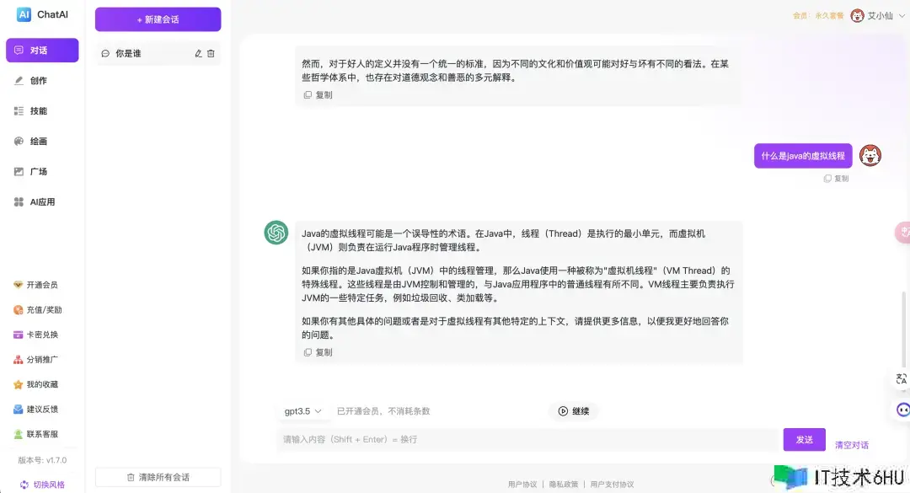Screen dimensions: 910x493
Task: Delete the 你是谁 conversation via trash icon
Action: tap(211, 53)
